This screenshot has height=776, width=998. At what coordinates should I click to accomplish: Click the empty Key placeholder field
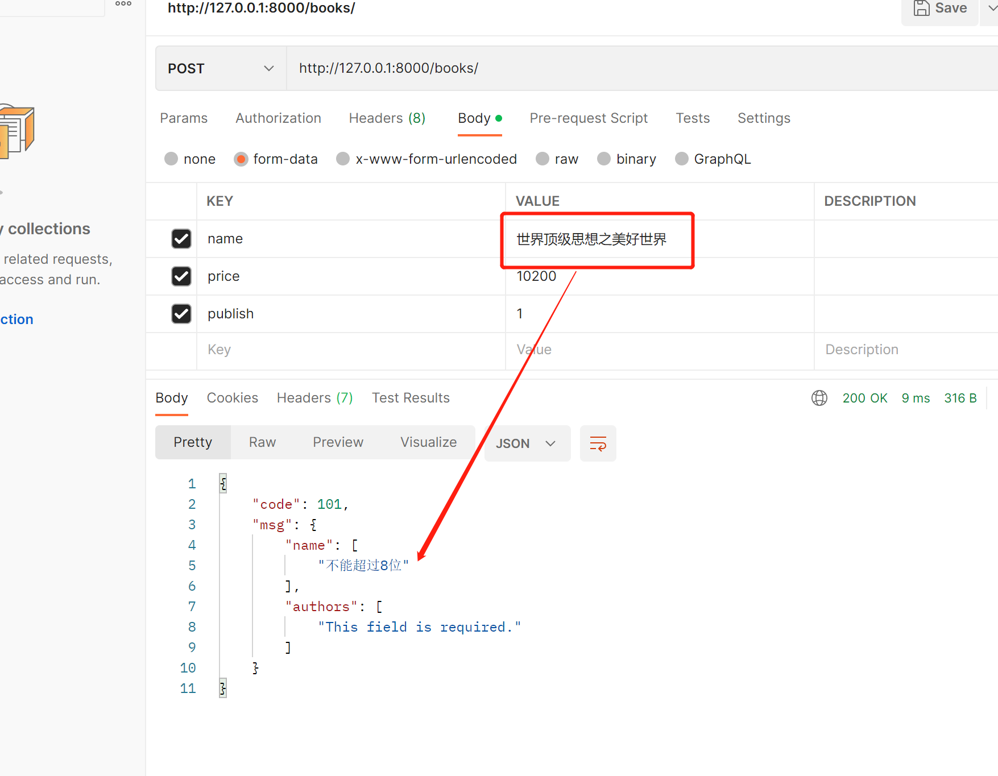tap(351, 350)
